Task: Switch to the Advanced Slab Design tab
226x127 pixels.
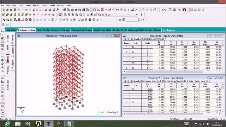Action: tap(140, 30)
